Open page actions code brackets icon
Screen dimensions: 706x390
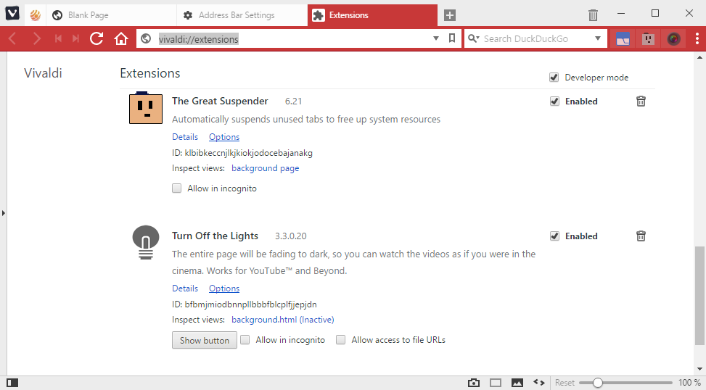coord(539,382)
